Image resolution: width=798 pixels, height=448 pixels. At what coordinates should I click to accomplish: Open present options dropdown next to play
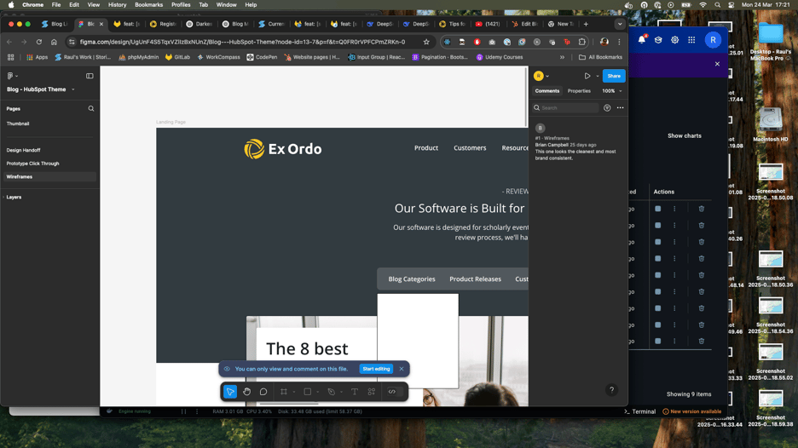tap(598, 77)
